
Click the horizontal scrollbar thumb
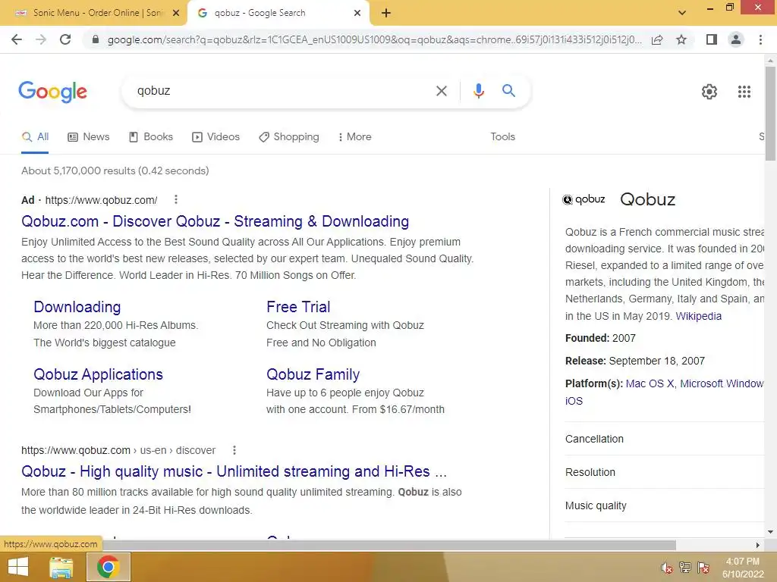point(389,545)
